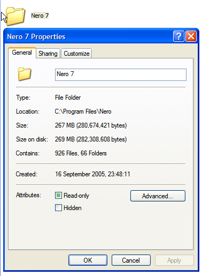Toggle the Read-only checkbox

58,196
